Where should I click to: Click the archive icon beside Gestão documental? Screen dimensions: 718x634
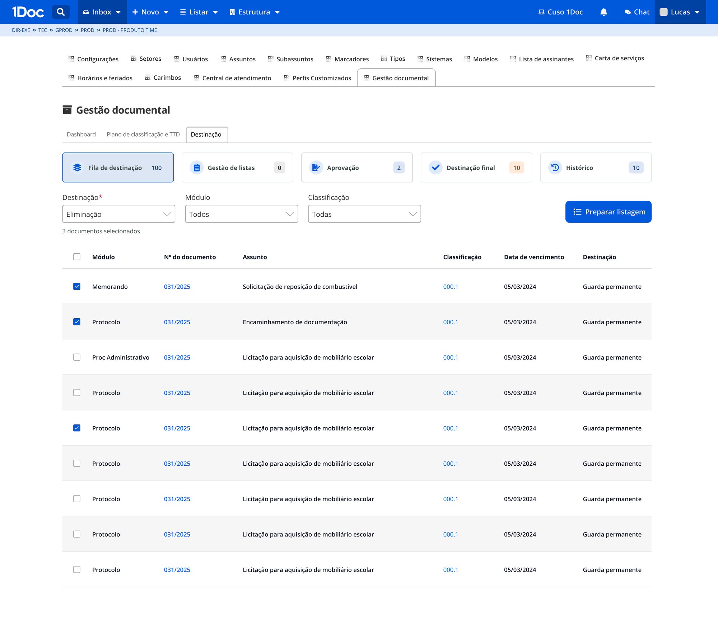(x=67, y=110)
